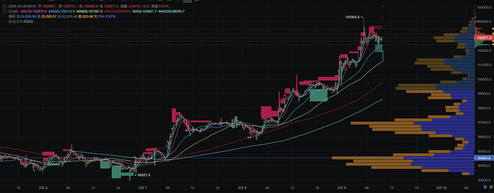Click the topmost orange diamond marker on price axis
The width and height of the screenshot is (494, 193).
493,29
